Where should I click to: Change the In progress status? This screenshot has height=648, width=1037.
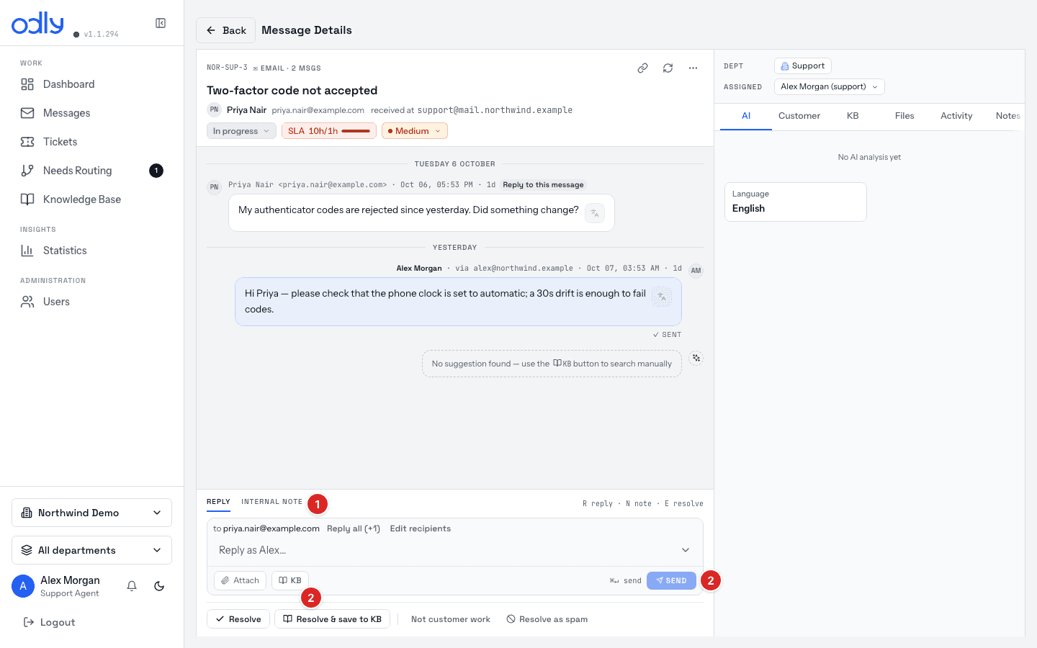click(241, 131)
